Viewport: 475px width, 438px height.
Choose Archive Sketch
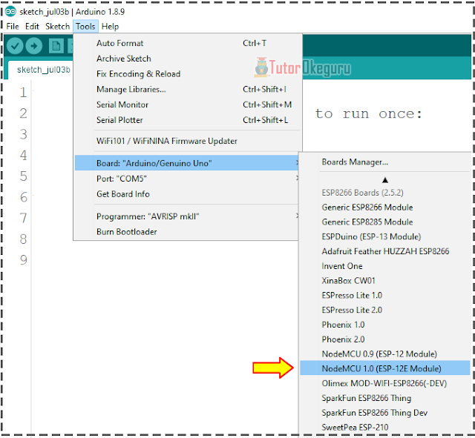tap(187, 59)
